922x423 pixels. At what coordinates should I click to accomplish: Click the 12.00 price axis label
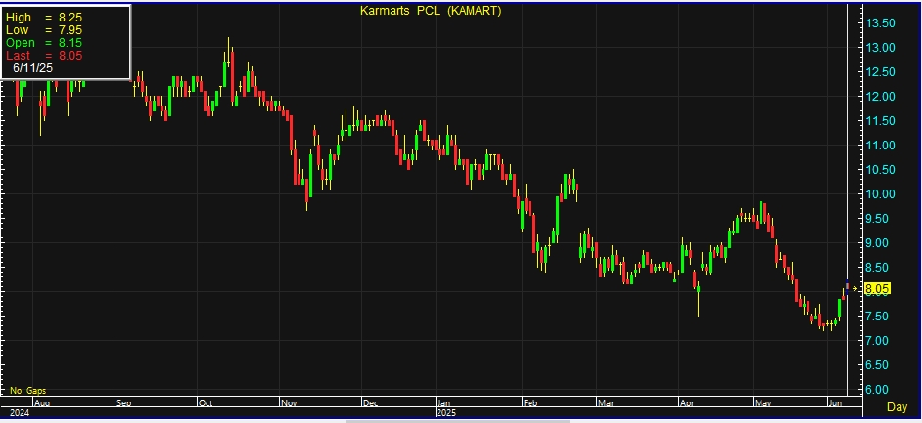[x=880, y=96]
